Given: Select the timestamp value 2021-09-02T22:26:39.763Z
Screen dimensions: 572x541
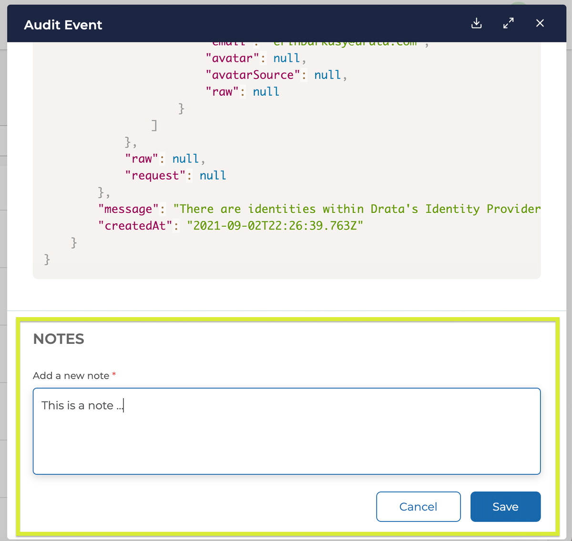Looking at the screenshot, I should coord(275,226).
